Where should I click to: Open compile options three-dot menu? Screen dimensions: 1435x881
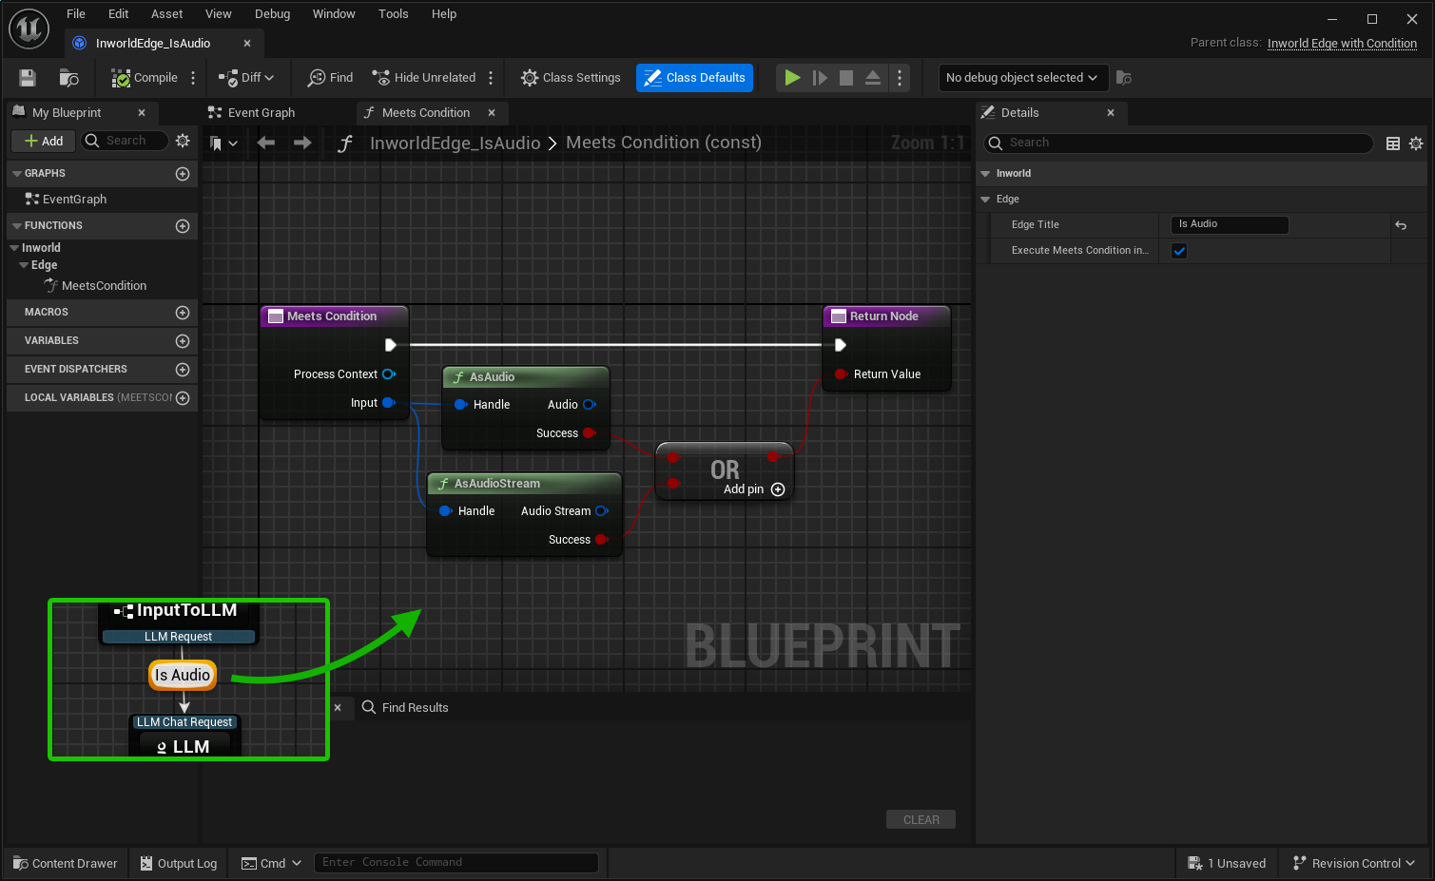(x=193, y=78)
